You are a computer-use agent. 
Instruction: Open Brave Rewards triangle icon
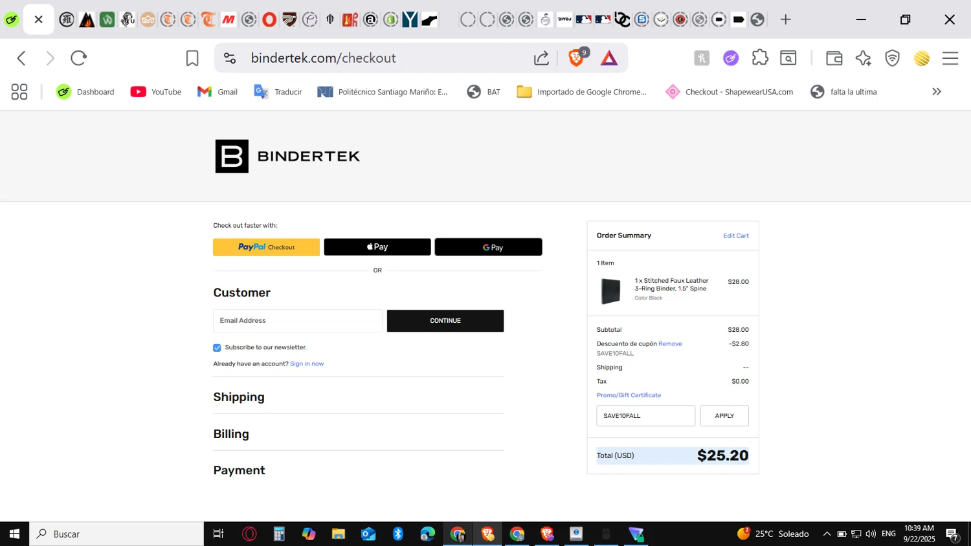tap(609, 58)
